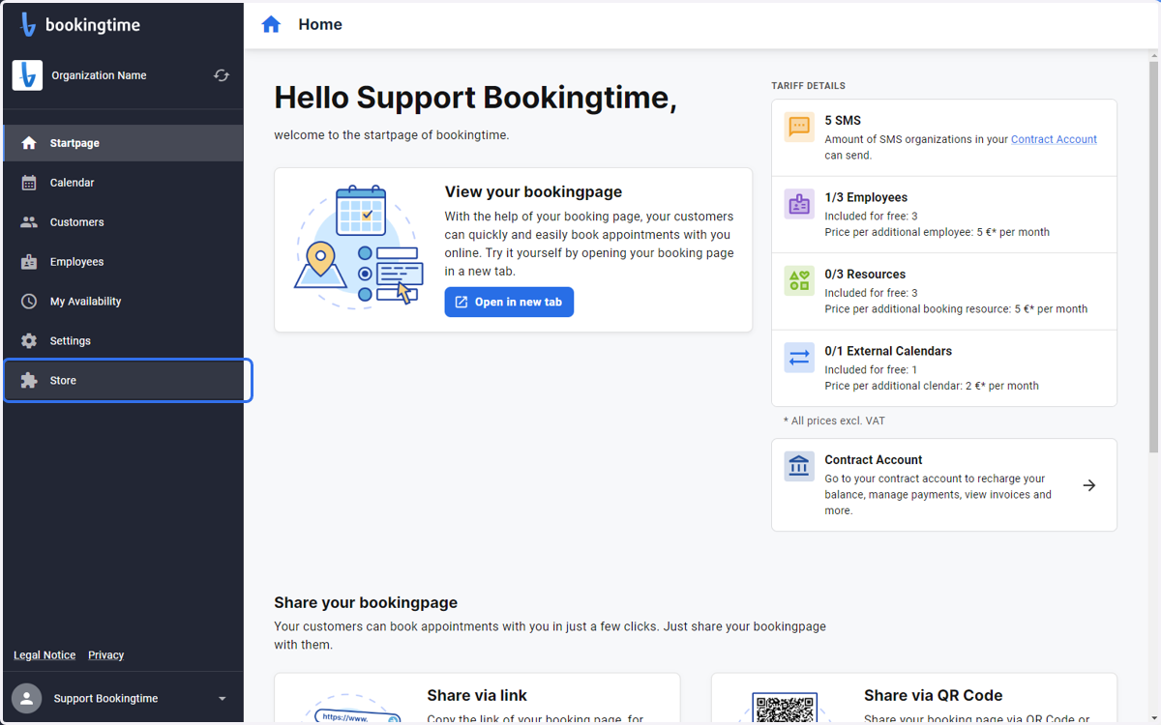Click the Calendar icon in the sidebar
Viewport: 1161px width, 725px height.
29,183
